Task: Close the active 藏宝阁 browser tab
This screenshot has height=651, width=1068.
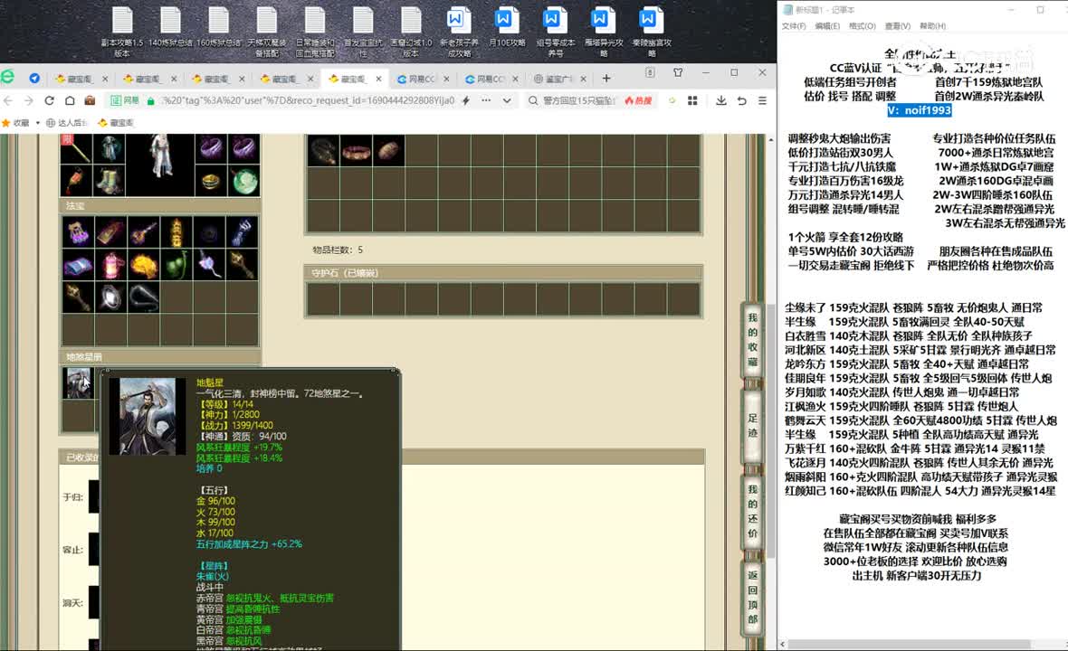Action: [378, 79]
